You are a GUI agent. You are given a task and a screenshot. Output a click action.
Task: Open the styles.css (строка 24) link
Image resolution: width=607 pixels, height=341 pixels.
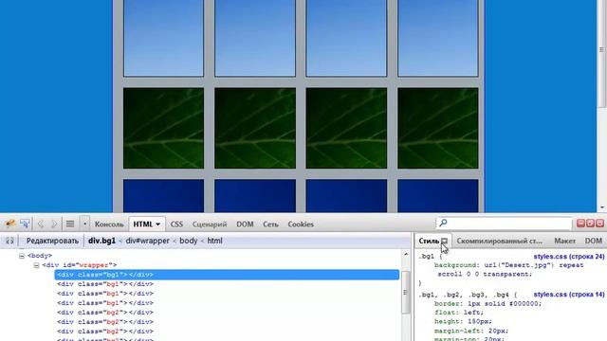(569, 257)
